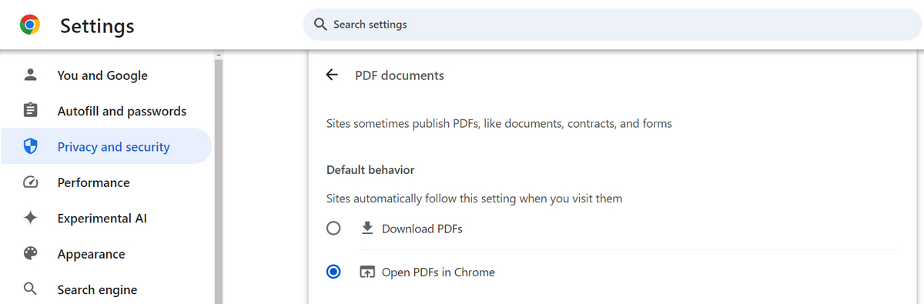
Task: Click the 'Sites sometimes publish PDFs' description
Action: click(499, 123)
